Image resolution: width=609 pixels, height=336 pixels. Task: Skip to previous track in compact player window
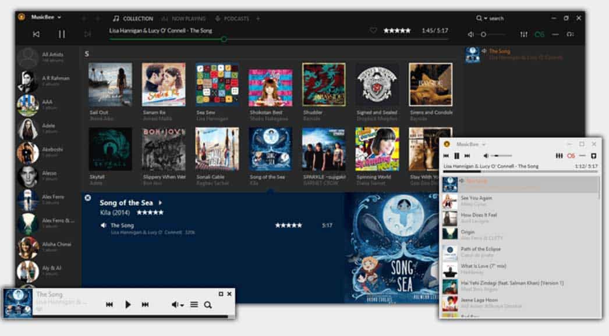coord(446,156)
